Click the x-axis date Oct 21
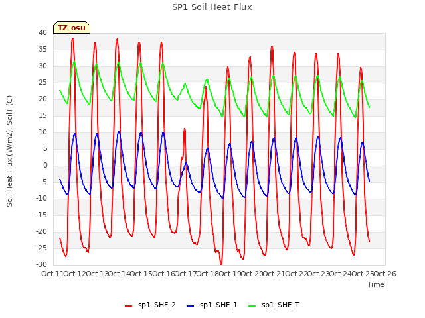The image size is (425, 318). point(274,274)
